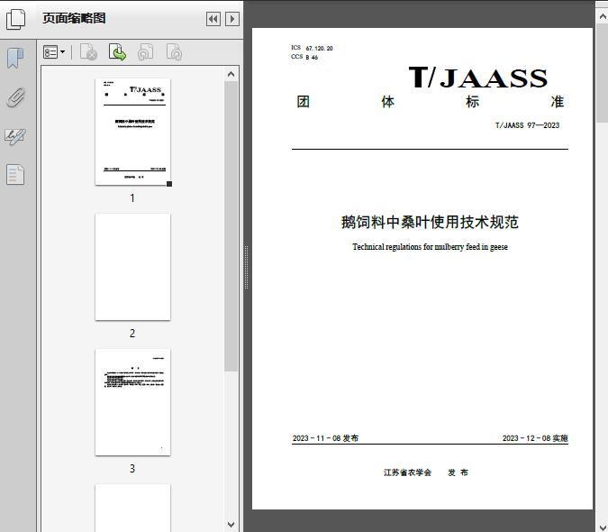This screenshot has width=608, height=532.
Task: Click the rotate pages counterclockwise icon
Action: (x=145, y=52)
